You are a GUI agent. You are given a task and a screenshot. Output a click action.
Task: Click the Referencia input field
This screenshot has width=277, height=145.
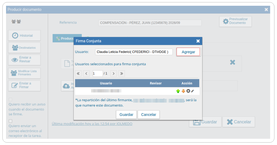click(150, 23)
